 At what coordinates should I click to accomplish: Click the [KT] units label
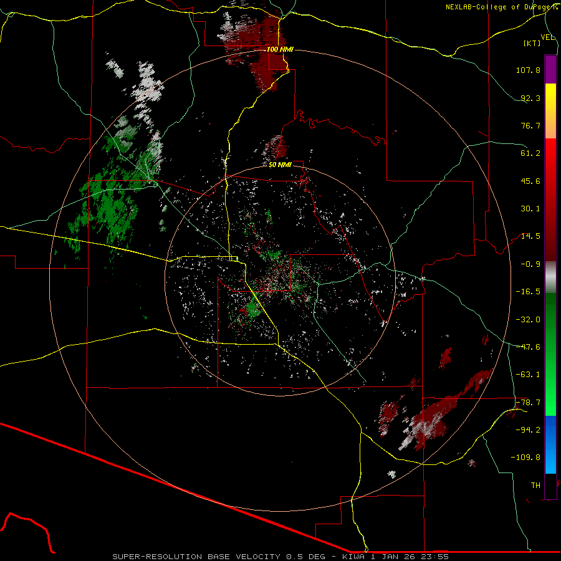[532, 43]
